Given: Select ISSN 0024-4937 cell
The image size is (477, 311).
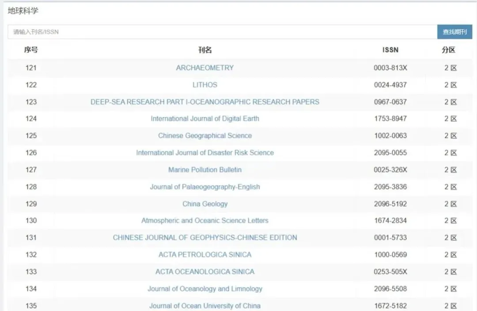Looking at the screenshot, I should coord(390,85).
